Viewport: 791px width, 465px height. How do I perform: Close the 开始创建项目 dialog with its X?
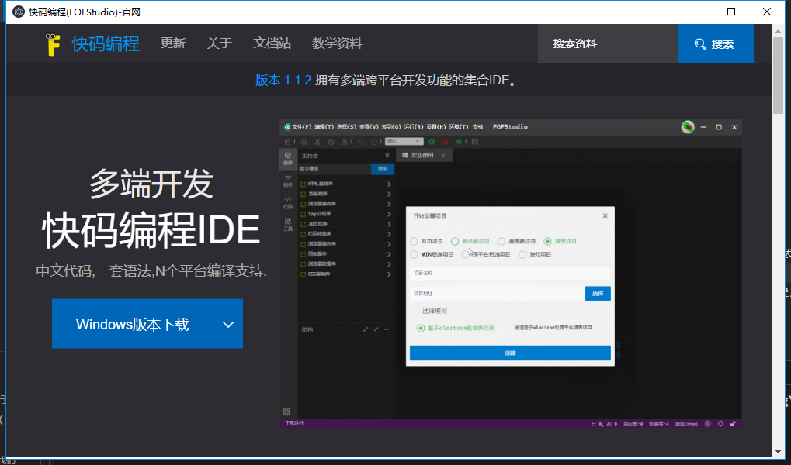tap(605, 215)
